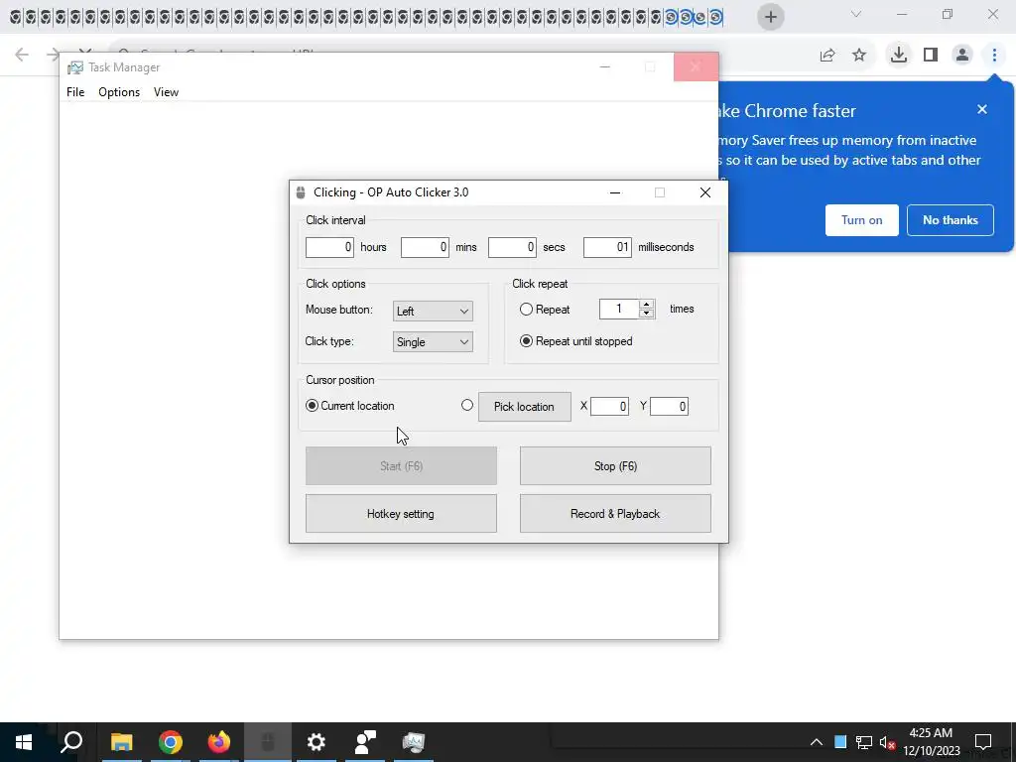Click the OP Auto Clicker taskbar icon
This screenshot has height=762, width=1016.
268,742
